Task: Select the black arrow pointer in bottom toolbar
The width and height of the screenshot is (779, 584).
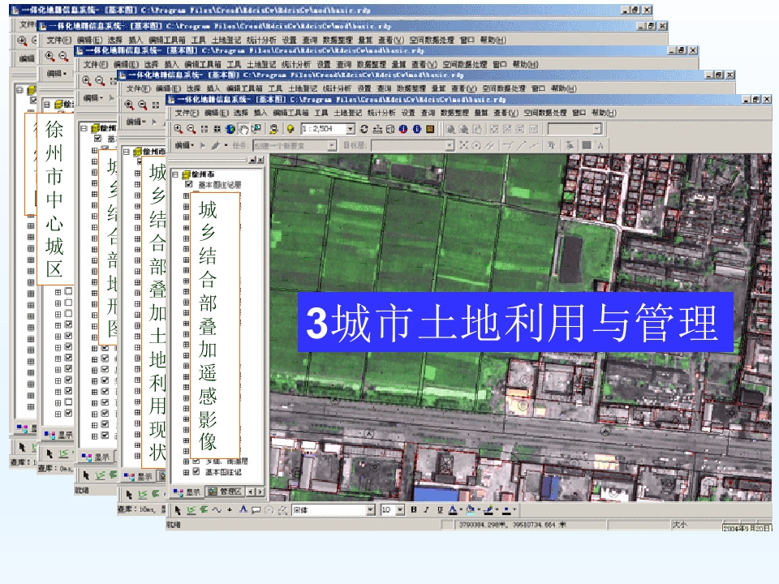Action: pyautogui.click(x=177, y=509)
